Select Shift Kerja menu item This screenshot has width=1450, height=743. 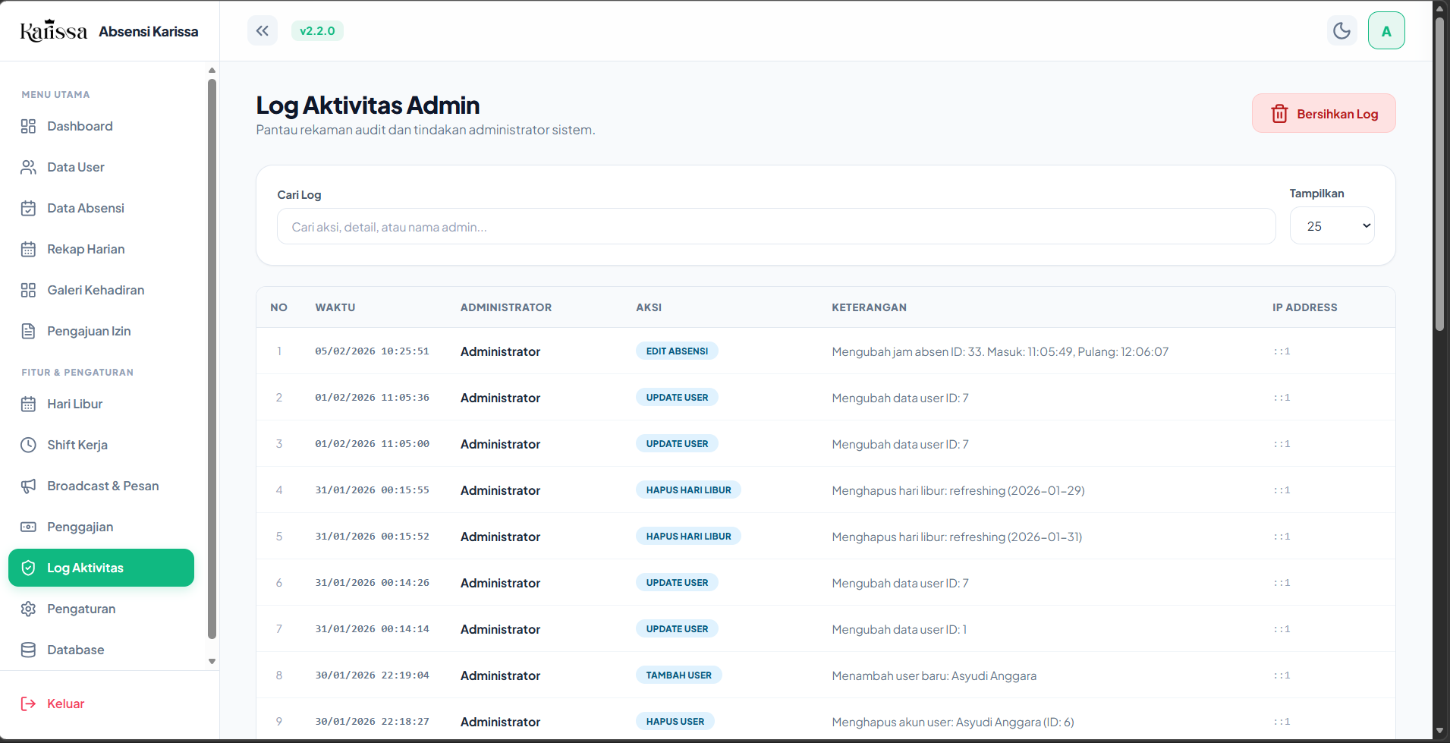click(x=101, y=445)
